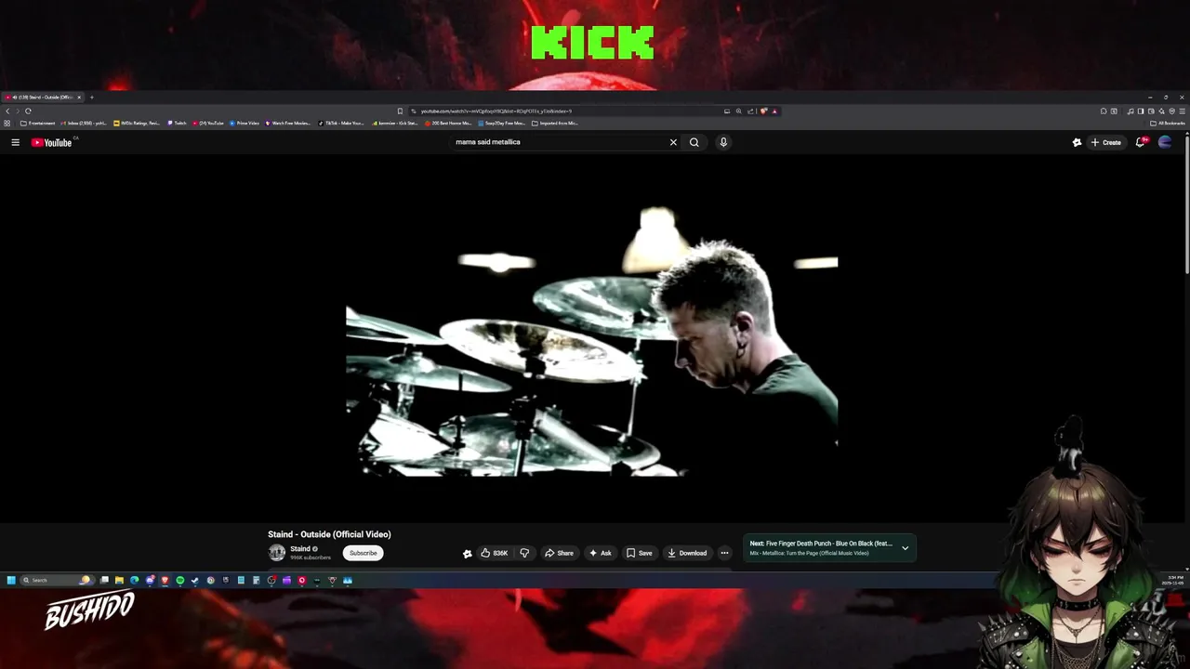The image size is (1190, 669).
Task: Toggle the browser sidebar panel icon
Action: coord(1141,111)
